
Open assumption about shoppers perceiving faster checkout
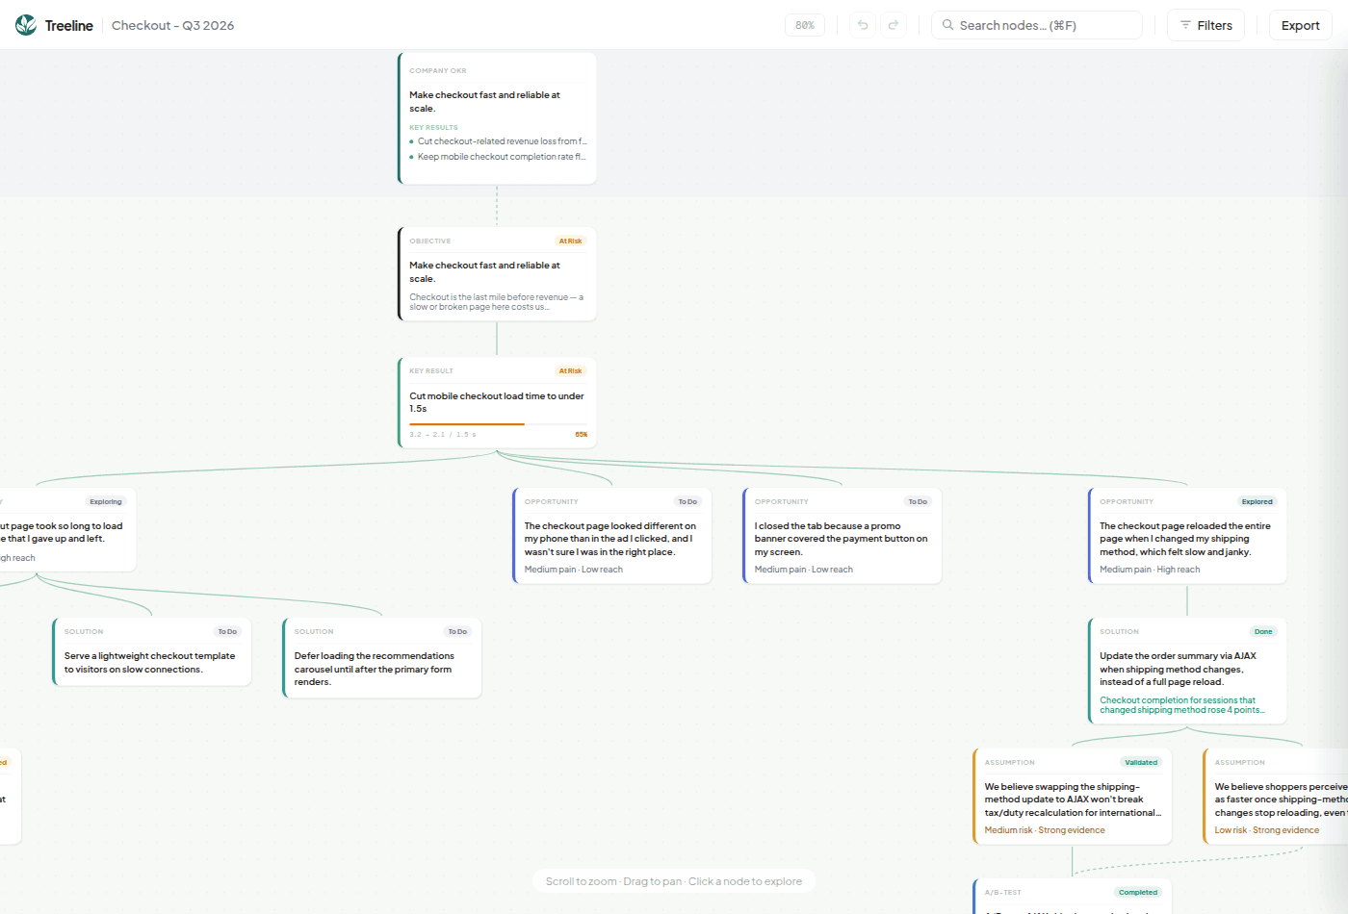pos(1276,797)
